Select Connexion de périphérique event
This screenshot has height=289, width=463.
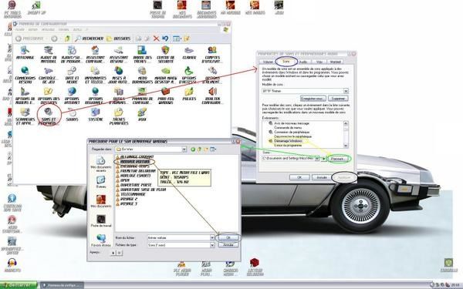[292, 132]
